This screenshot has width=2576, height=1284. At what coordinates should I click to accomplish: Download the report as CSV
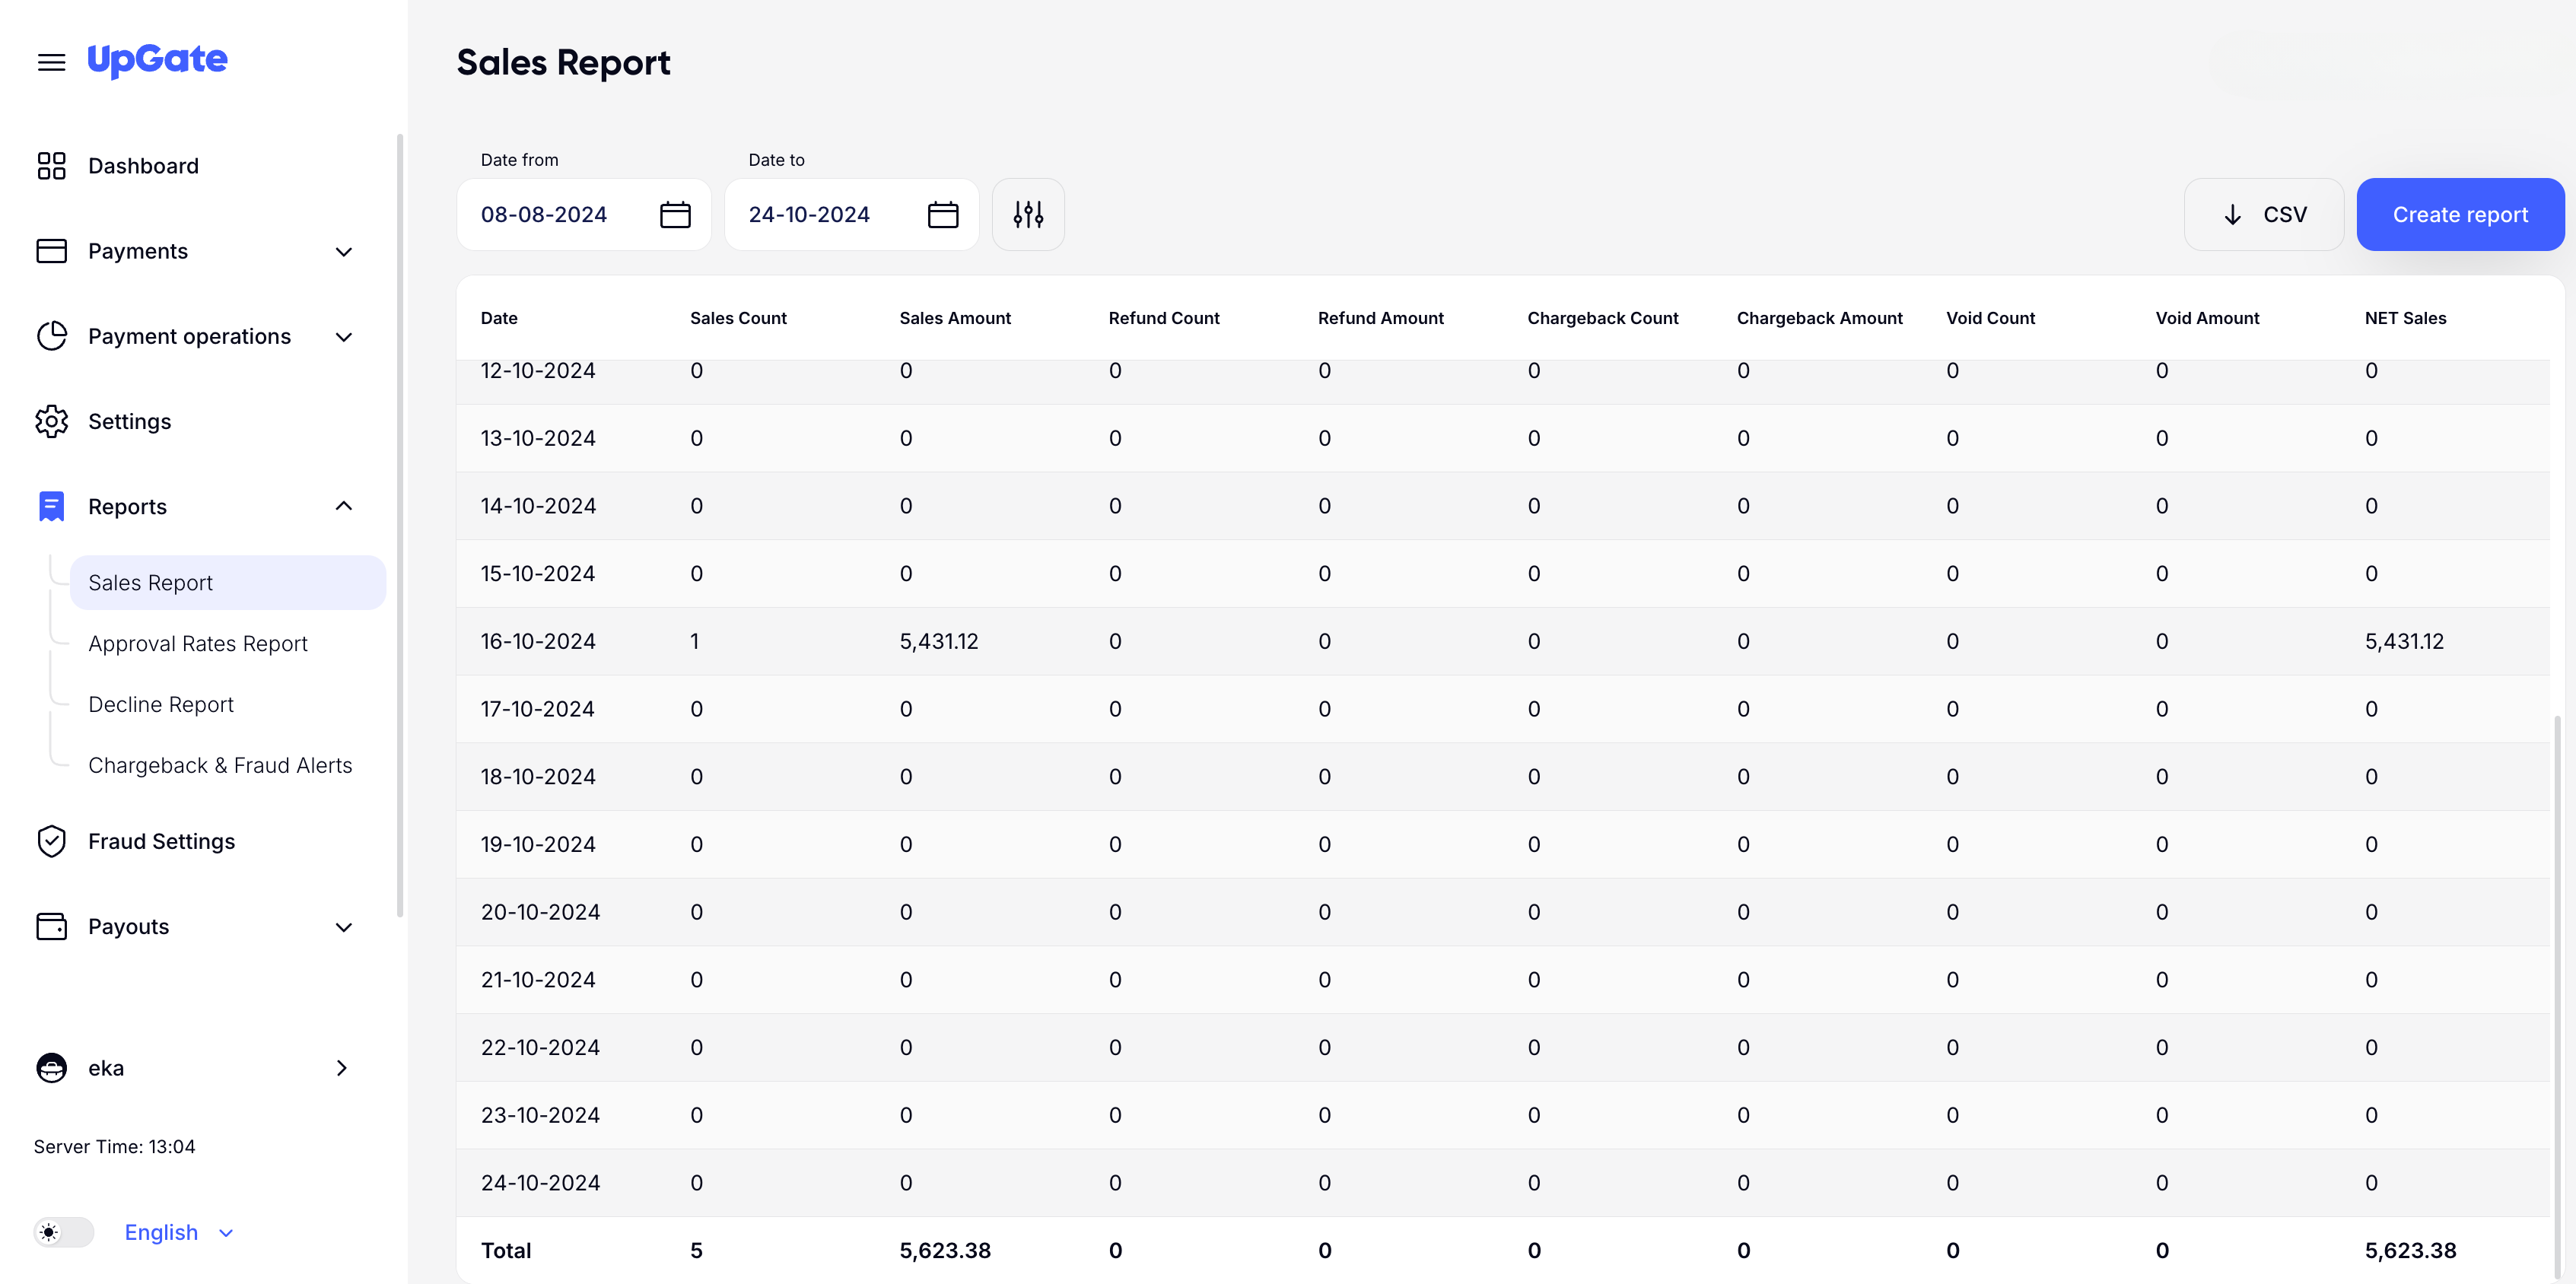[2264, 214]
